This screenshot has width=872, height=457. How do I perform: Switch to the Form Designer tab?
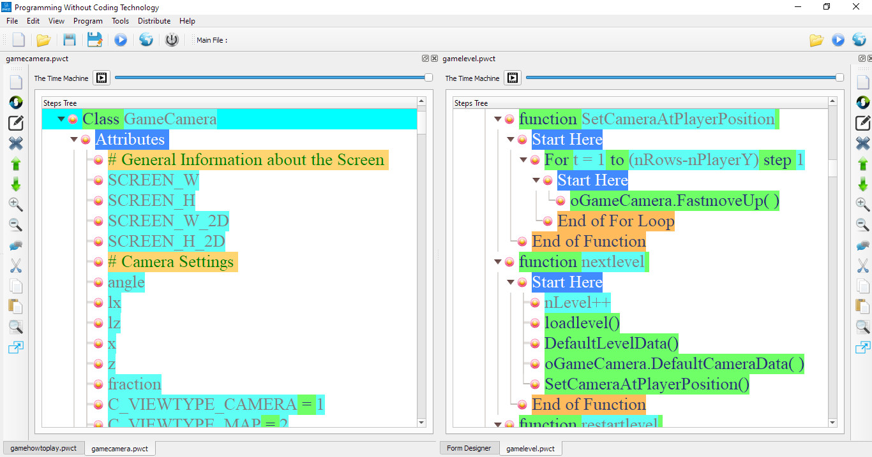[x=469, y=447]
